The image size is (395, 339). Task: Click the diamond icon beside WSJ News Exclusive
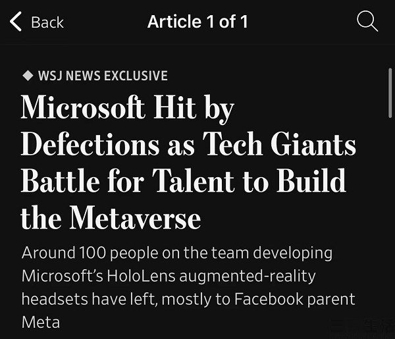28,76
